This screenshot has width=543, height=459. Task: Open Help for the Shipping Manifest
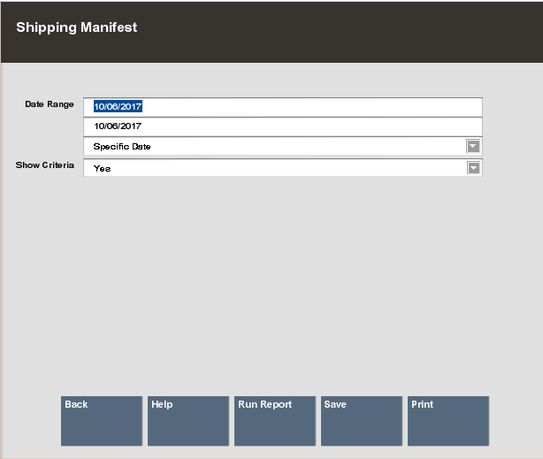(x=188, y=421)
